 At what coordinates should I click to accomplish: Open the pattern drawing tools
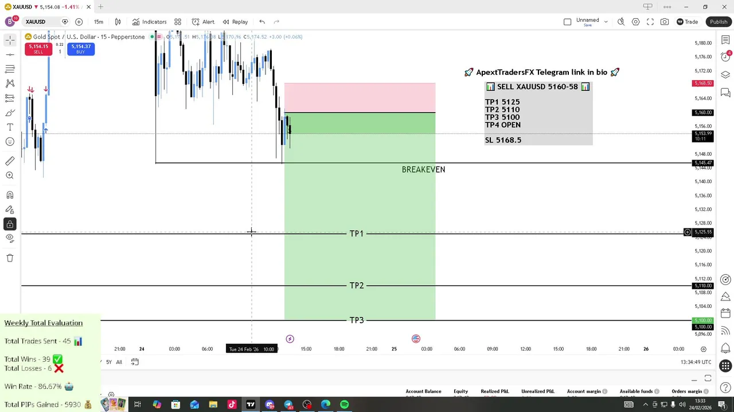point(10,84)
